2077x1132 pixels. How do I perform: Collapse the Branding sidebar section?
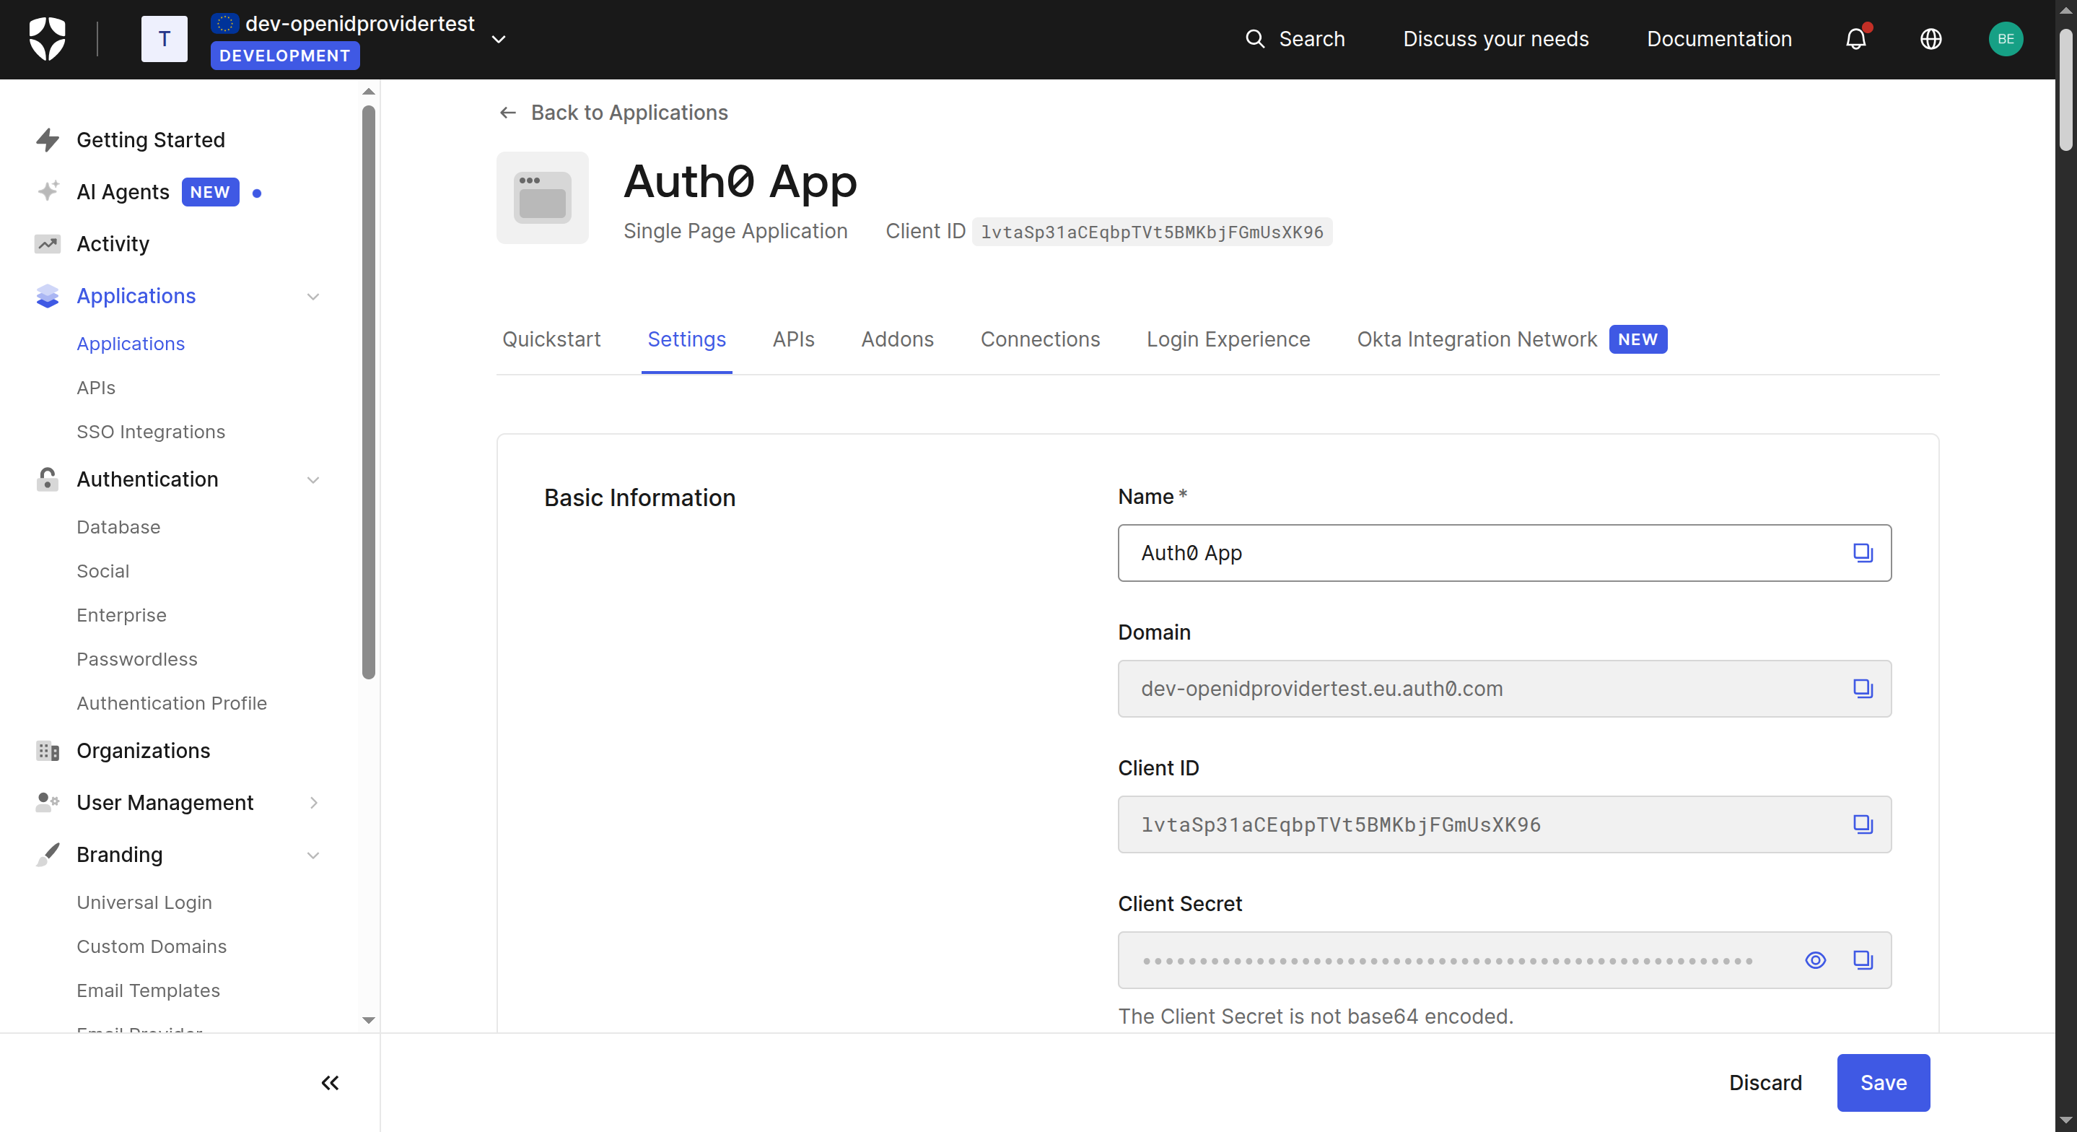point(312,855)
